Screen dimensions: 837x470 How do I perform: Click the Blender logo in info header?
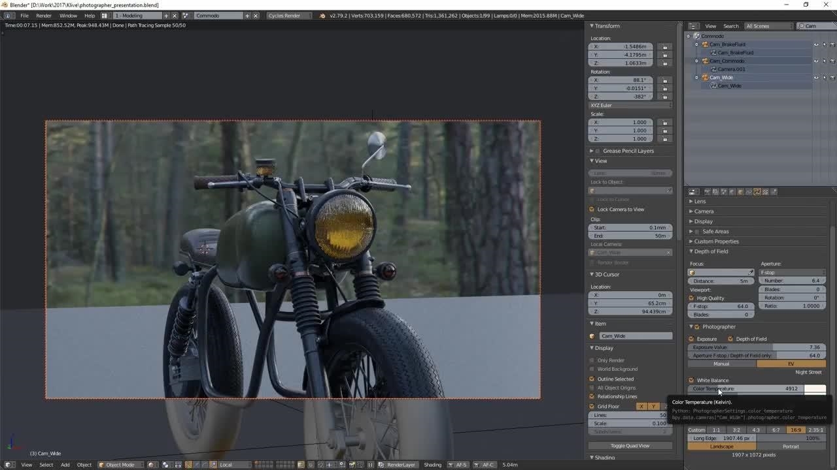pyautogui.click(x=322, y=16)
